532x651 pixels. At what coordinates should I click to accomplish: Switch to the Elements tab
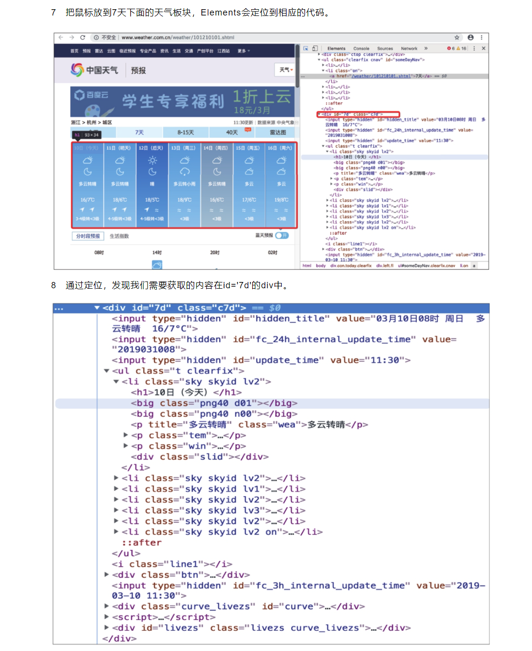tap(336, 48)
